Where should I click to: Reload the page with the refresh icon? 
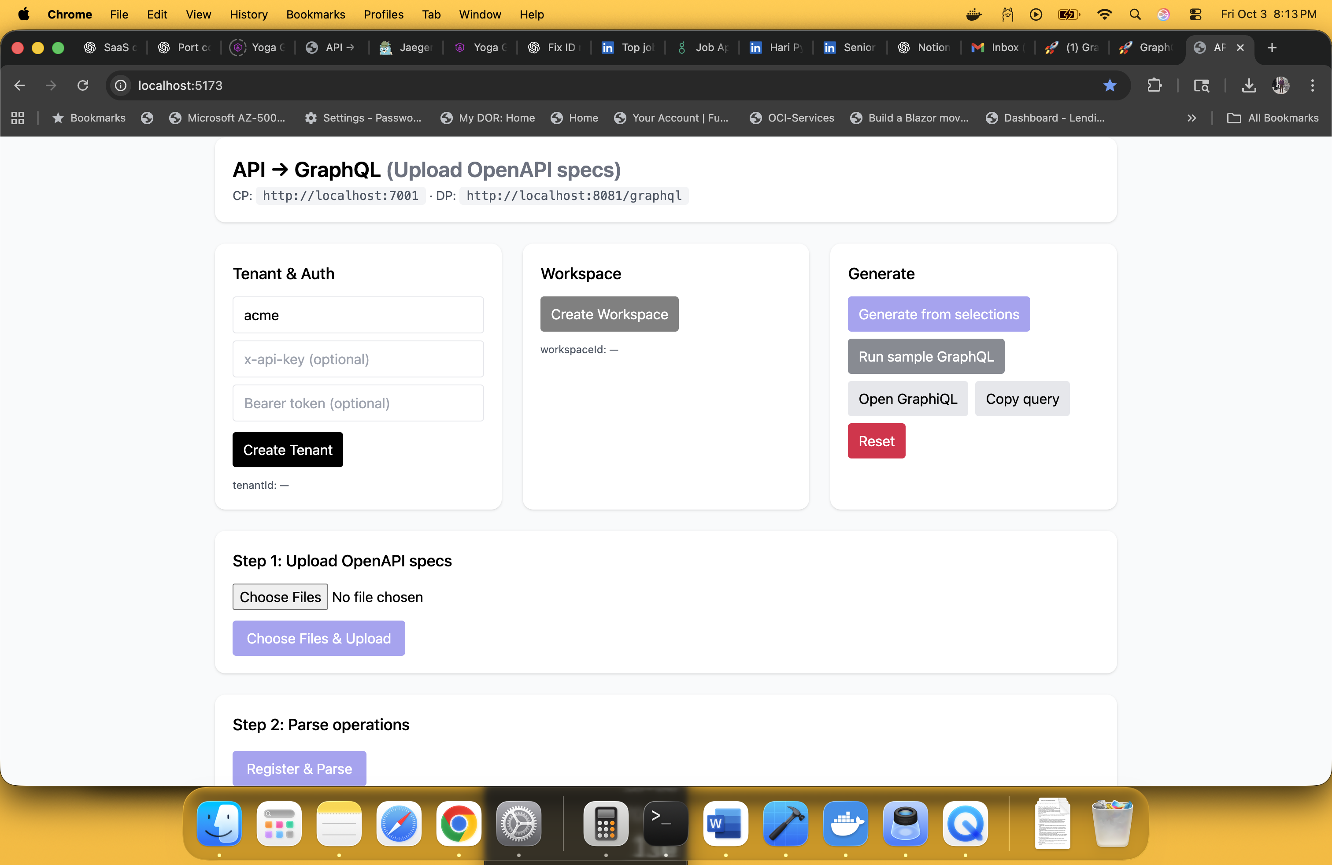click(x=83, y=85)
